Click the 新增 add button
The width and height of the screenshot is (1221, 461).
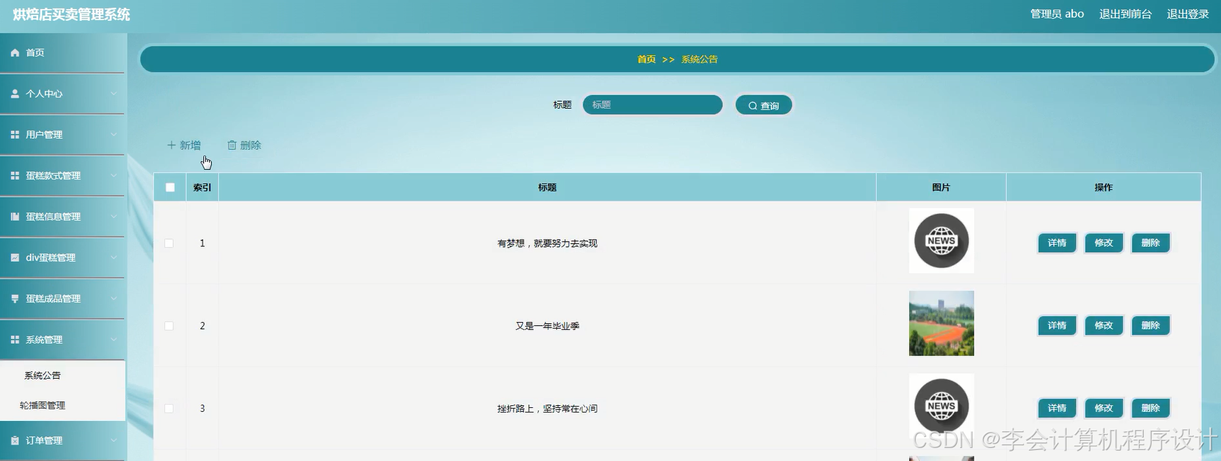coord(184,145)
